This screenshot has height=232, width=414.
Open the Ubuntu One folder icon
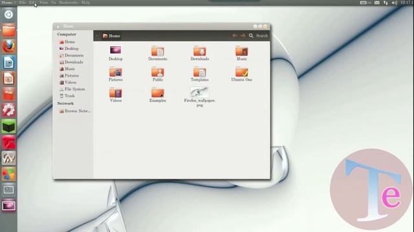coord(241,72)
